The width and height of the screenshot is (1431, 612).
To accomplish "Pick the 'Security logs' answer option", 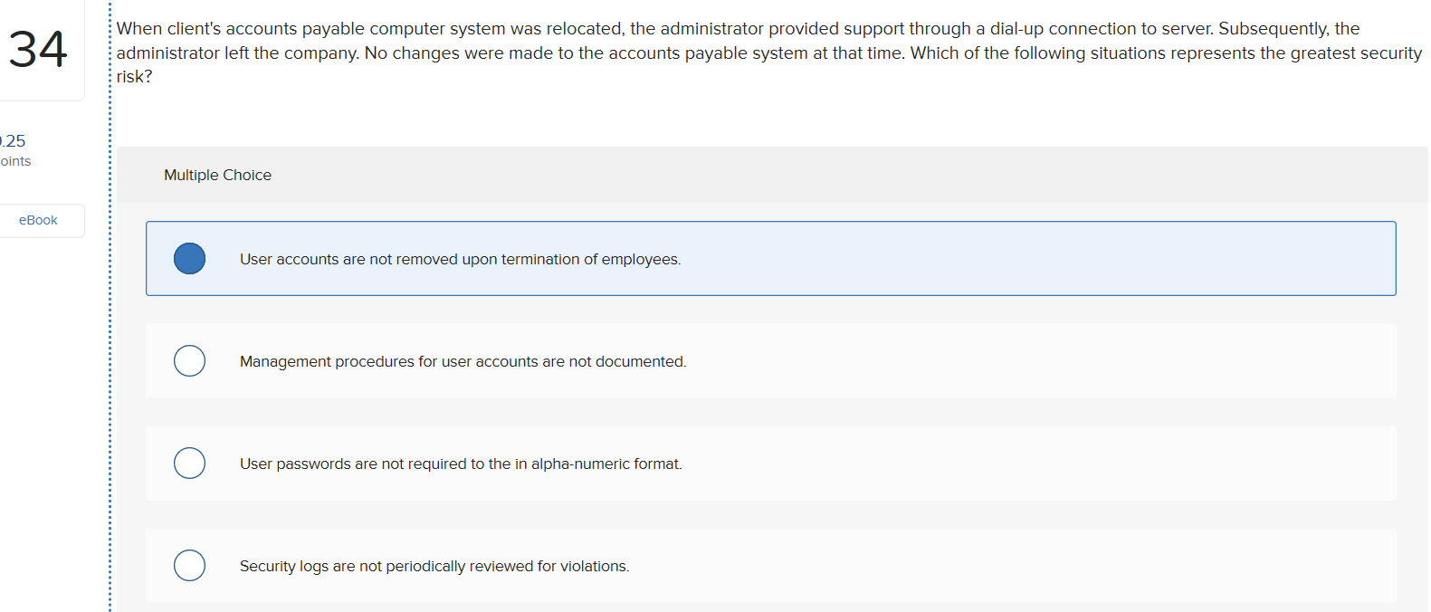I will coord(189,565).
